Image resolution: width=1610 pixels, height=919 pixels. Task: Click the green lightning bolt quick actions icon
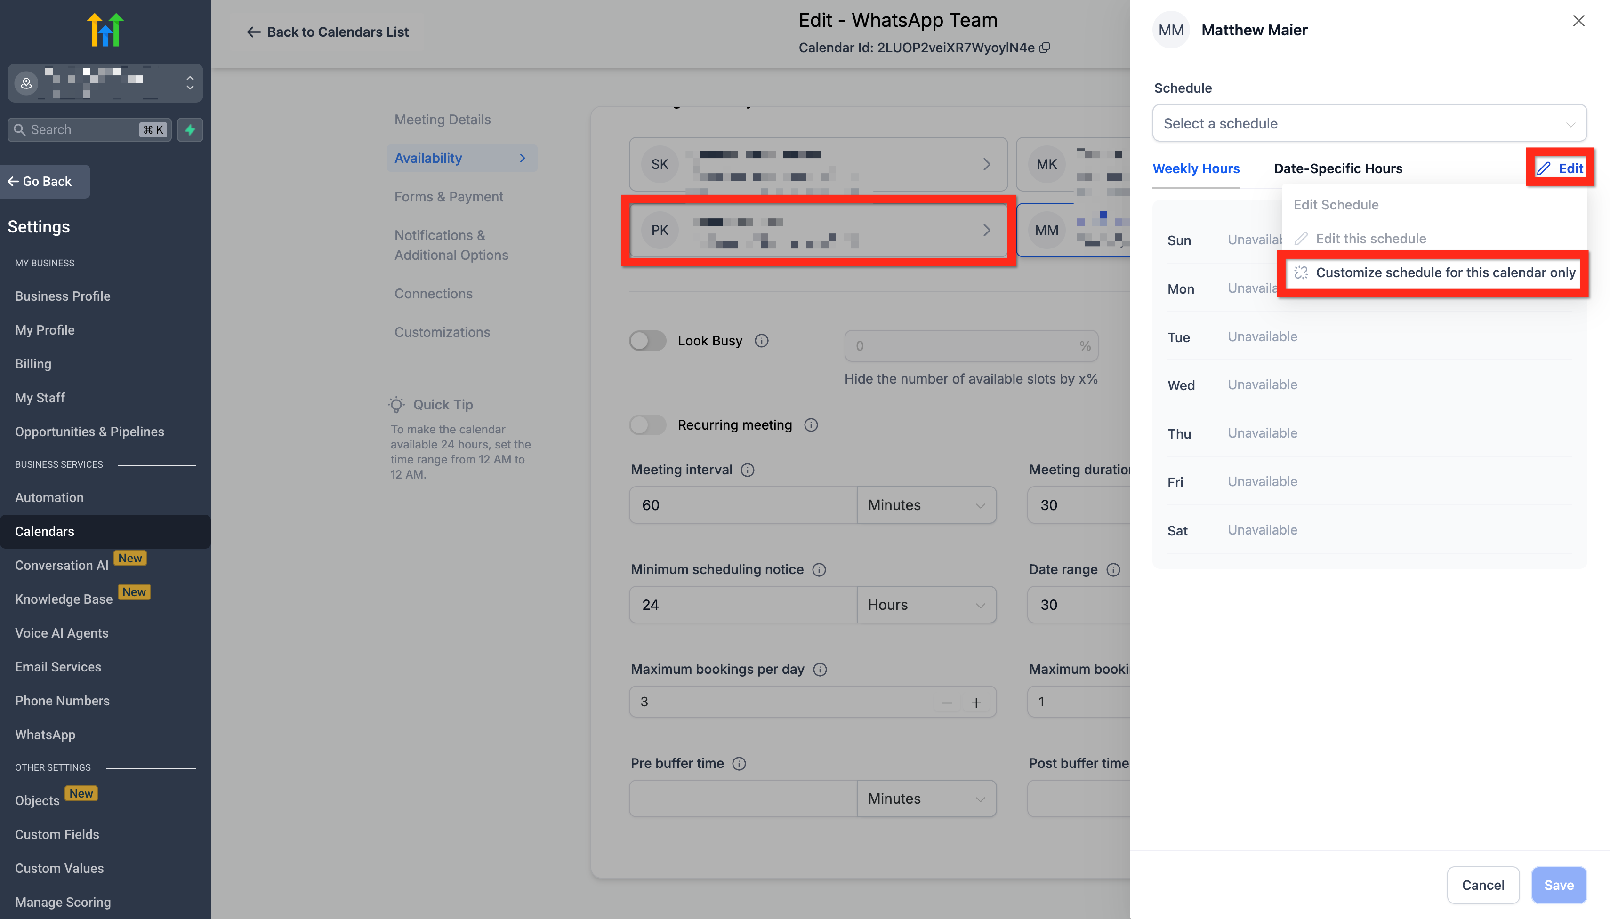[x=190, y=129]
